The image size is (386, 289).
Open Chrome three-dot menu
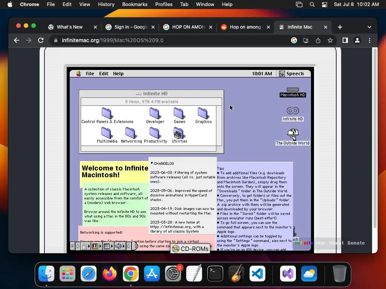click(x=369, y=40)
